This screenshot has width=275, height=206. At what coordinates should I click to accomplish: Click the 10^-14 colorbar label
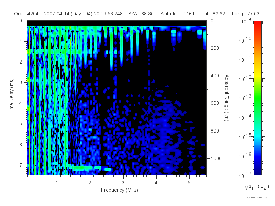[x=245, y=117]
